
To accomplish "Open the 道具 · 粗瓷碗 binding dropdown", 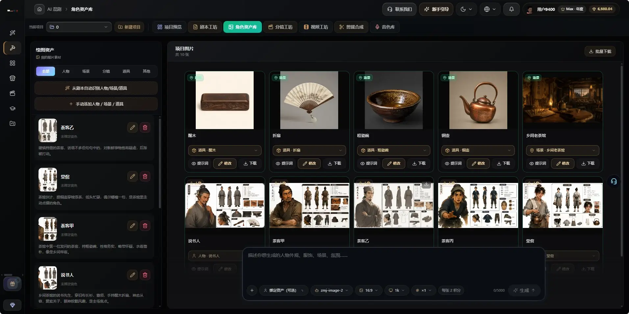I will coord(394,150).
